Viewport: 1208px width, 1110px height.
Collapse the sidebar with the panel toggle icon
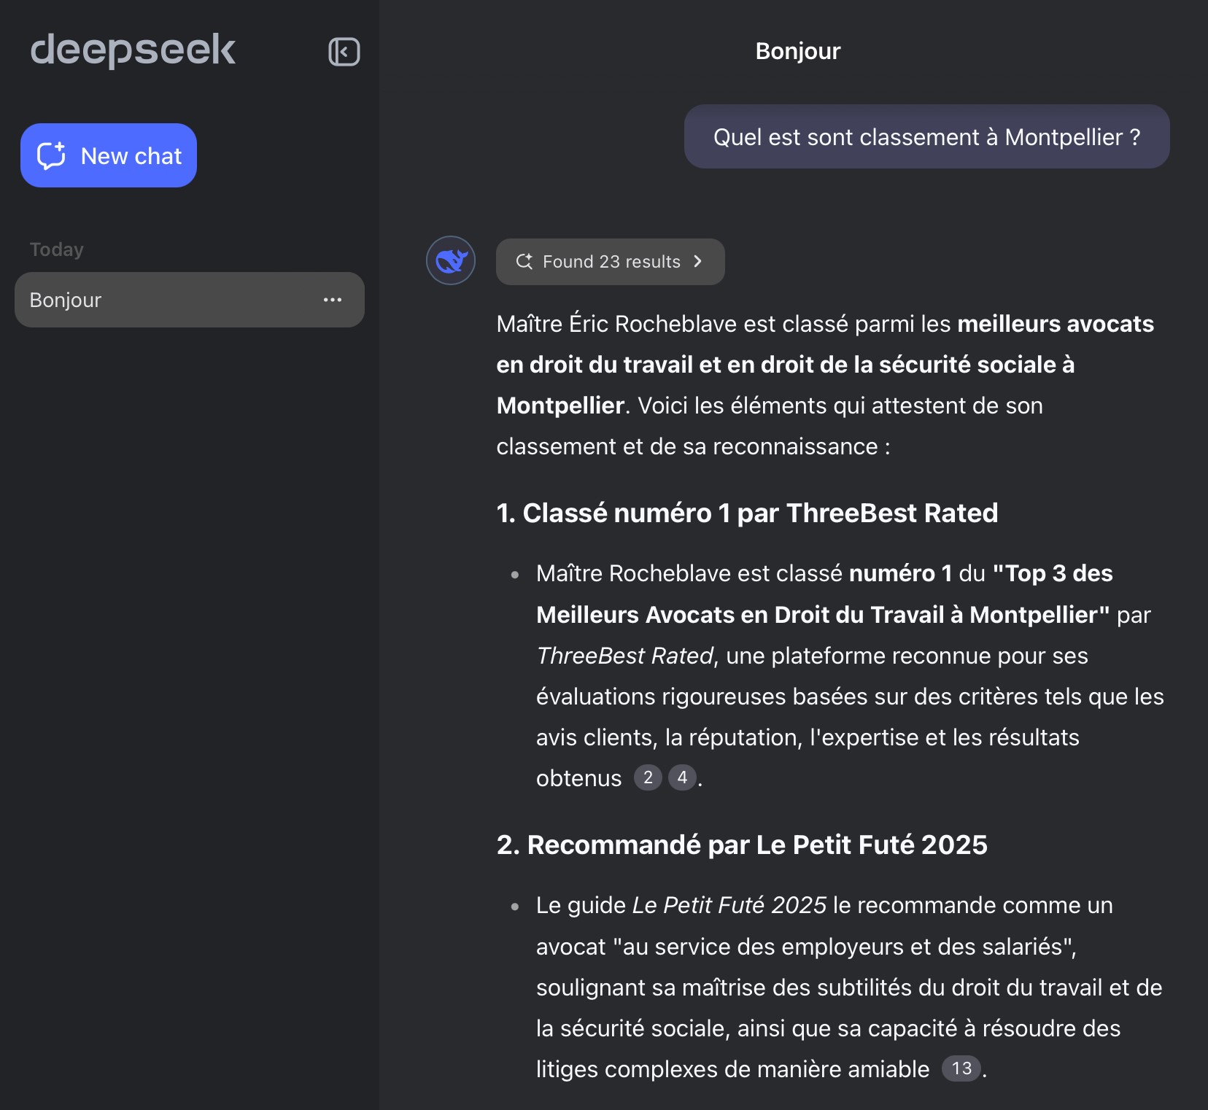(x=344, y=52)
